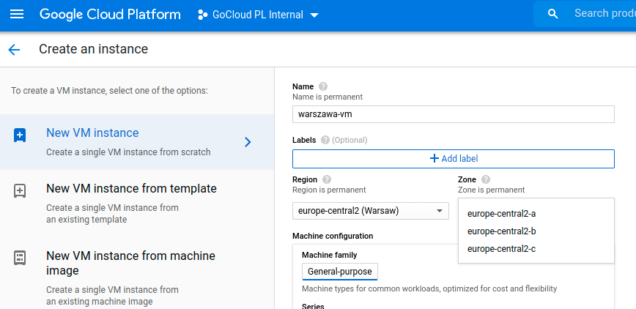Click the 'Machine family' label
This screenshot has width=636, height=309.
pos(330,255)
